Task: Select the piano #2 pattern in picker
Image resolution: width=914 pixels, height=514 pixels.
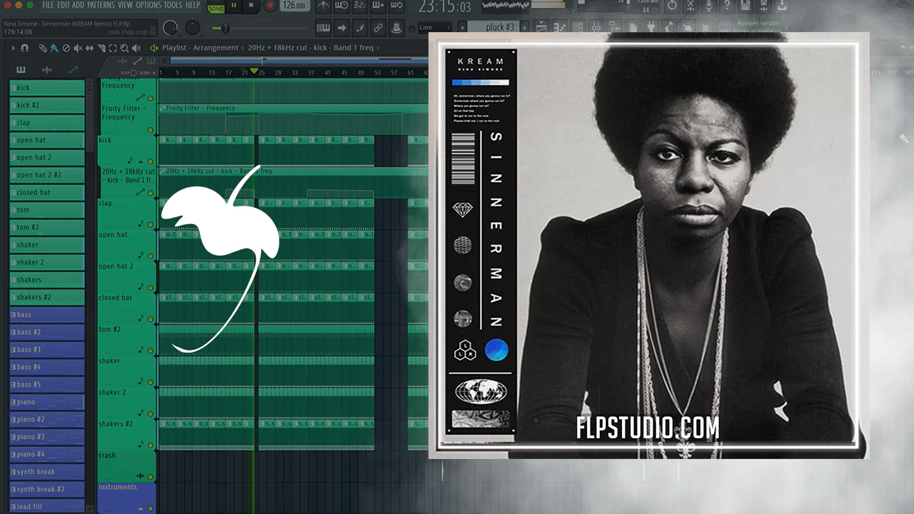Action: tap(47, 419)
